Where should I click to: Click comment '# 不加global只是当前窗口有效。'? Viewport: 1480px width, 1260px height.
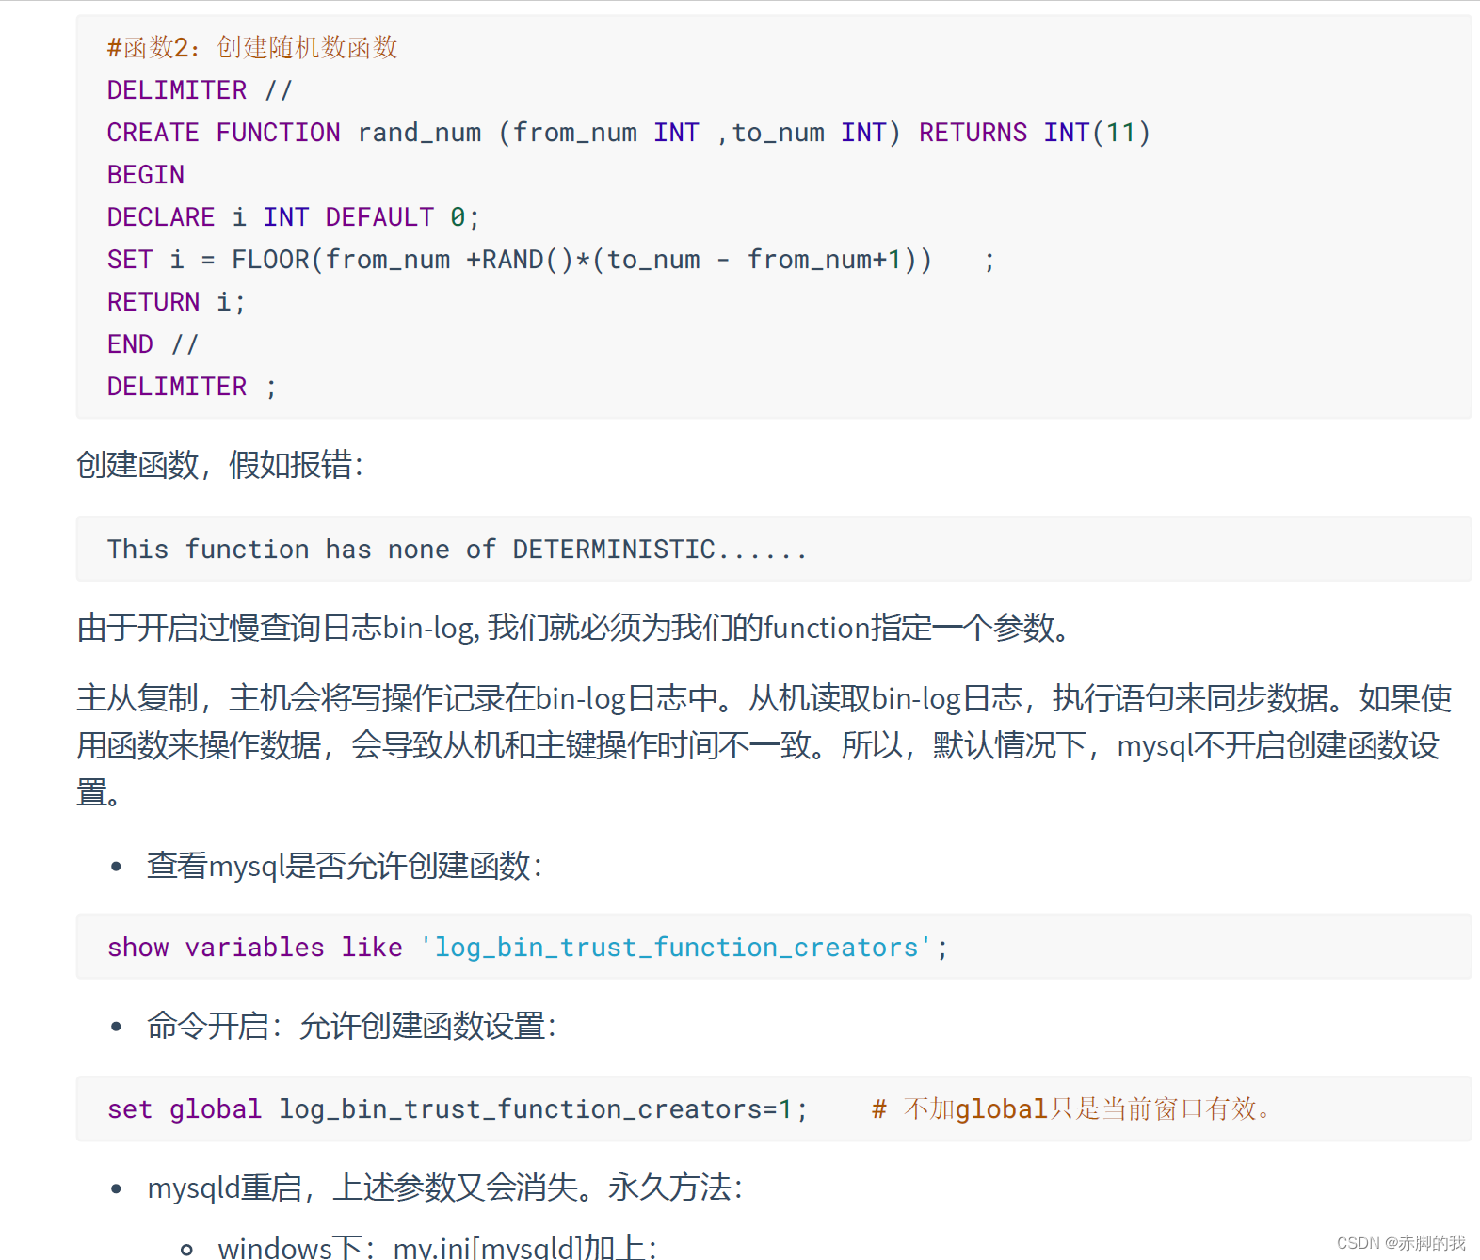coord(1071,1108)
